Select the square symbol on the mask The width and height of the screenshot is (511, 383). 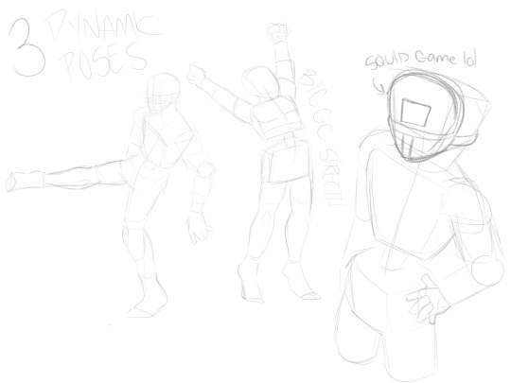(x=415, y=113)
